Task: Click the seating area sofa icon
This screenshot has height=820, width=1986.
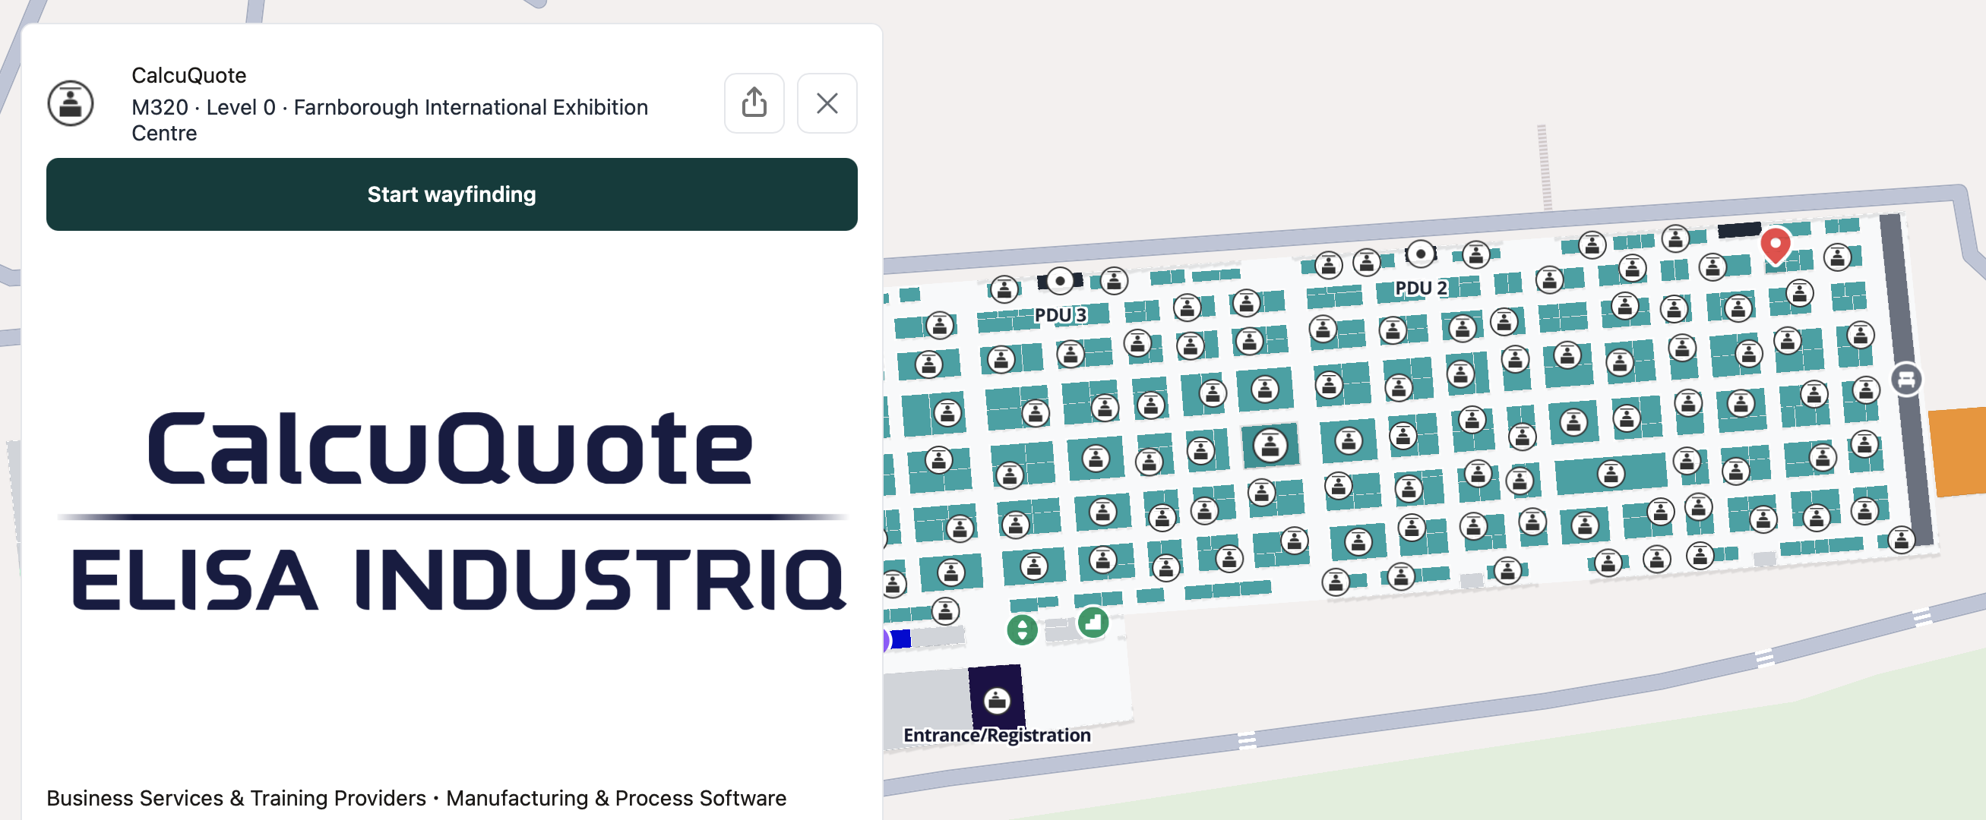Action: (1905, 379)
